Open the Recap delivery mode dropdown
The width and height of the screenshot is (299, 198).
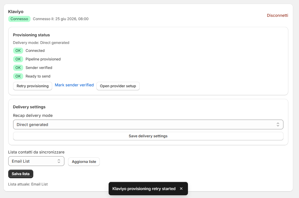148,124
